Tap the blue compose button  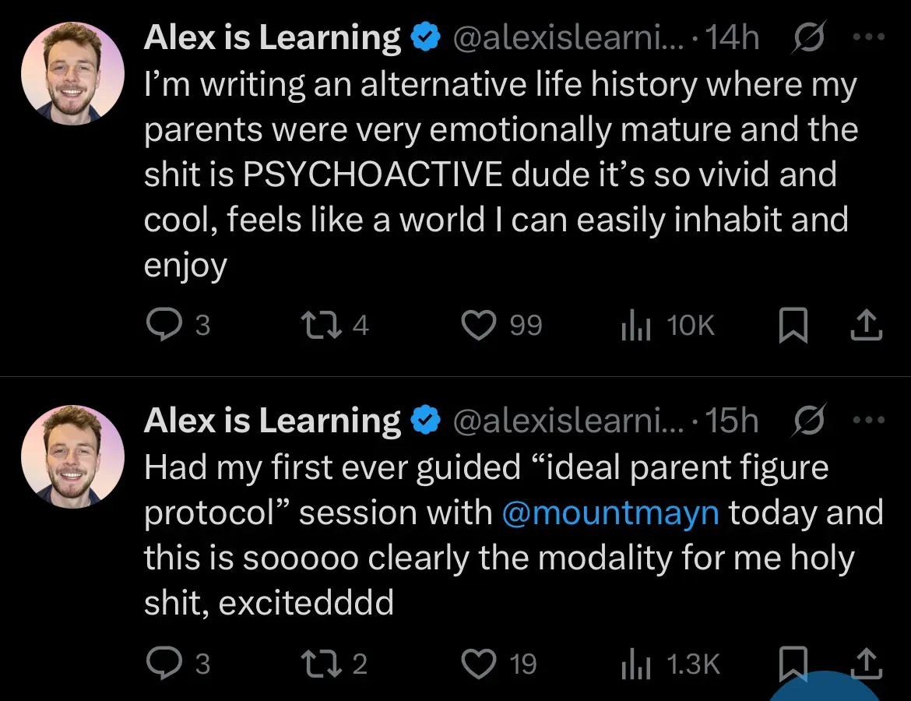tap(825, 689)
